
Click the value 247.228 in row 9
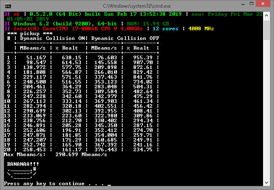(34, 96)
